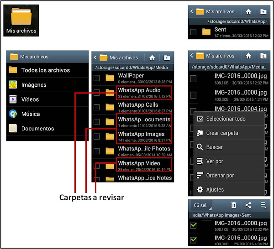This screenshot has height=249, width=274.
Task: Tap Home icon in the Sent folder panel
Action: (x=248, y=11)
